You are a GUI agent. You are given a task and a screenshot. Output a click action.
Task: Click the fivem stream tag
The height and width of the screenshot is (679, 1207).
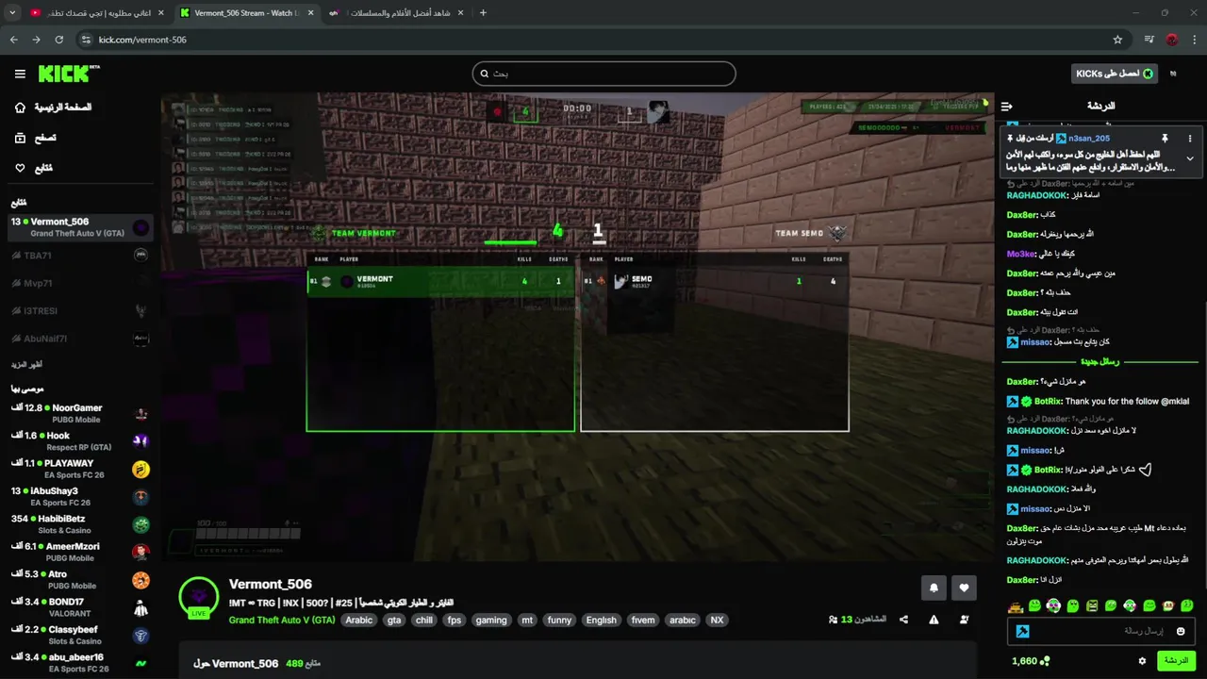pyautogui.click(x=642, y=621)
